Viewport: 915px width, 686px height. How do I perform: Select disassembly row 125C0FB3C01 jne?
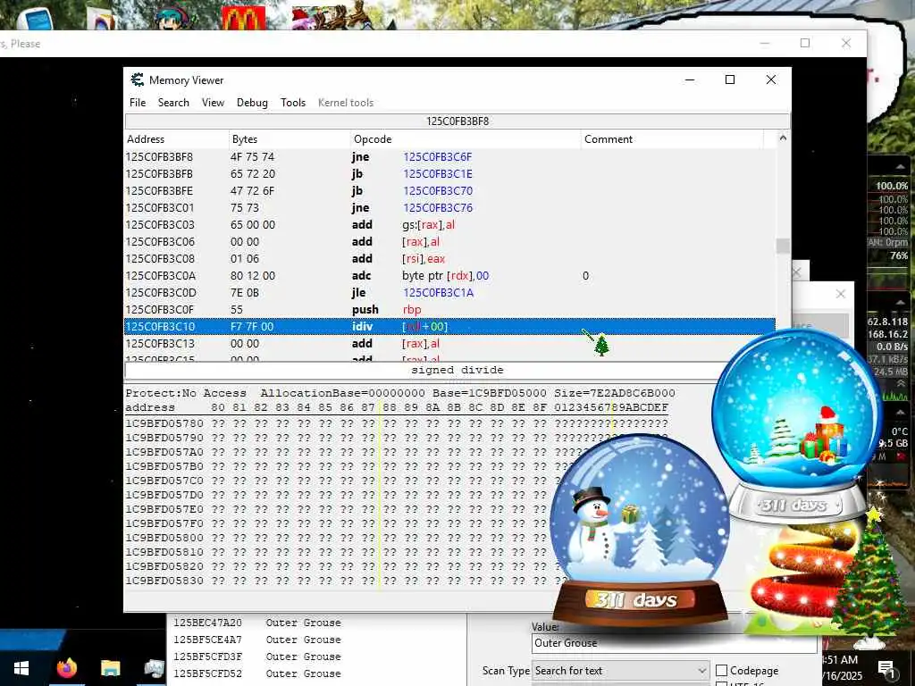point(450,207)
